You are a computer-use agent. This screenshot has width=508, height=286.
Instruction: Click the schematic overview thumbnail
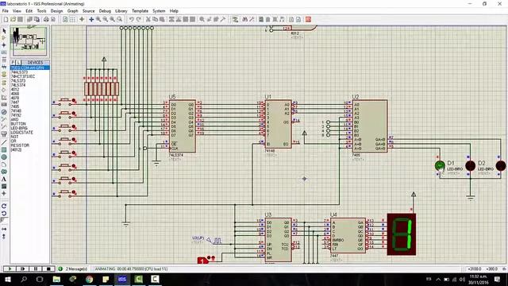click(30, 41)
